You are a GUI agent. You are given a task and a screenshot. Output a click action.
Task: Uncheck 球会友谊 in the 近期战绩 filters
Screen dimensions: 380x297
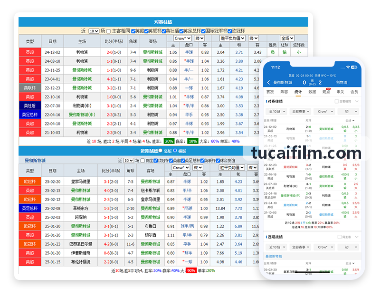point(218,161)
